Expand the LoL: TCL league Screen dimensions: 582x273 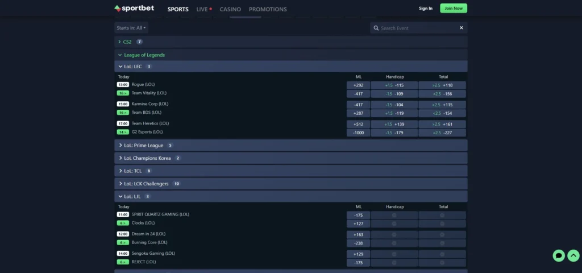(290, 171)
